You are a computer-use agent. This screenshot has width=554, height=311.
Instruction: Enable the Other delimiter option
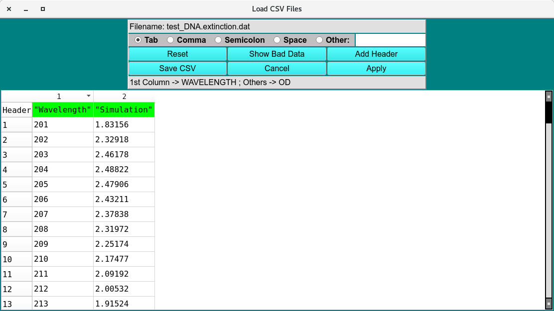[319, 40]
